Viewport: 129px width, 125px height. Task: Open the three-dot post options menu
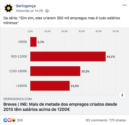pos(125,5)
